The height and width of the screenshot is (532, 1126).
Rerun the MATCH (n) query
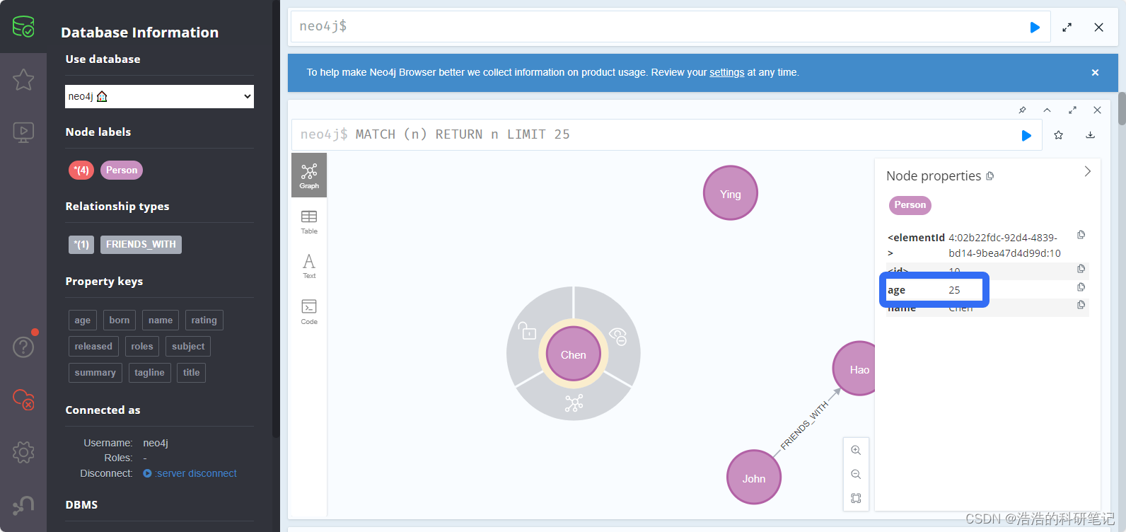coord(1026,135)
